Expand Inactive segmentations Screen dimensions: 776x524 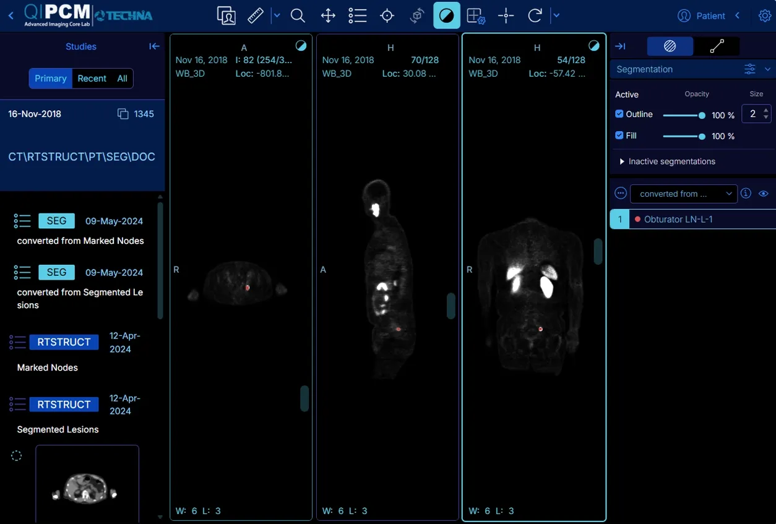click(x=667, y=161)
